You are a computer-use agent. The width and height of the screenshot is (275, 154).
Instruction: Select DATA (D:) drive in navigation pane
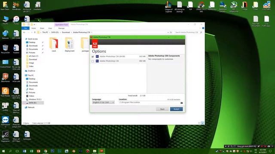[x=33, y=103]
